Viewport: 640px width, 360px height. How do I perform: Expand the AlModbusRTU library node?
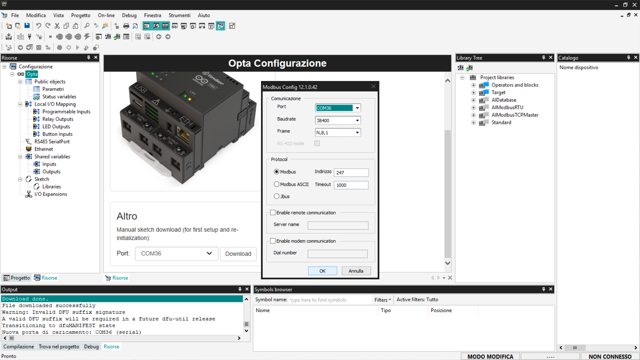[473, 108]
